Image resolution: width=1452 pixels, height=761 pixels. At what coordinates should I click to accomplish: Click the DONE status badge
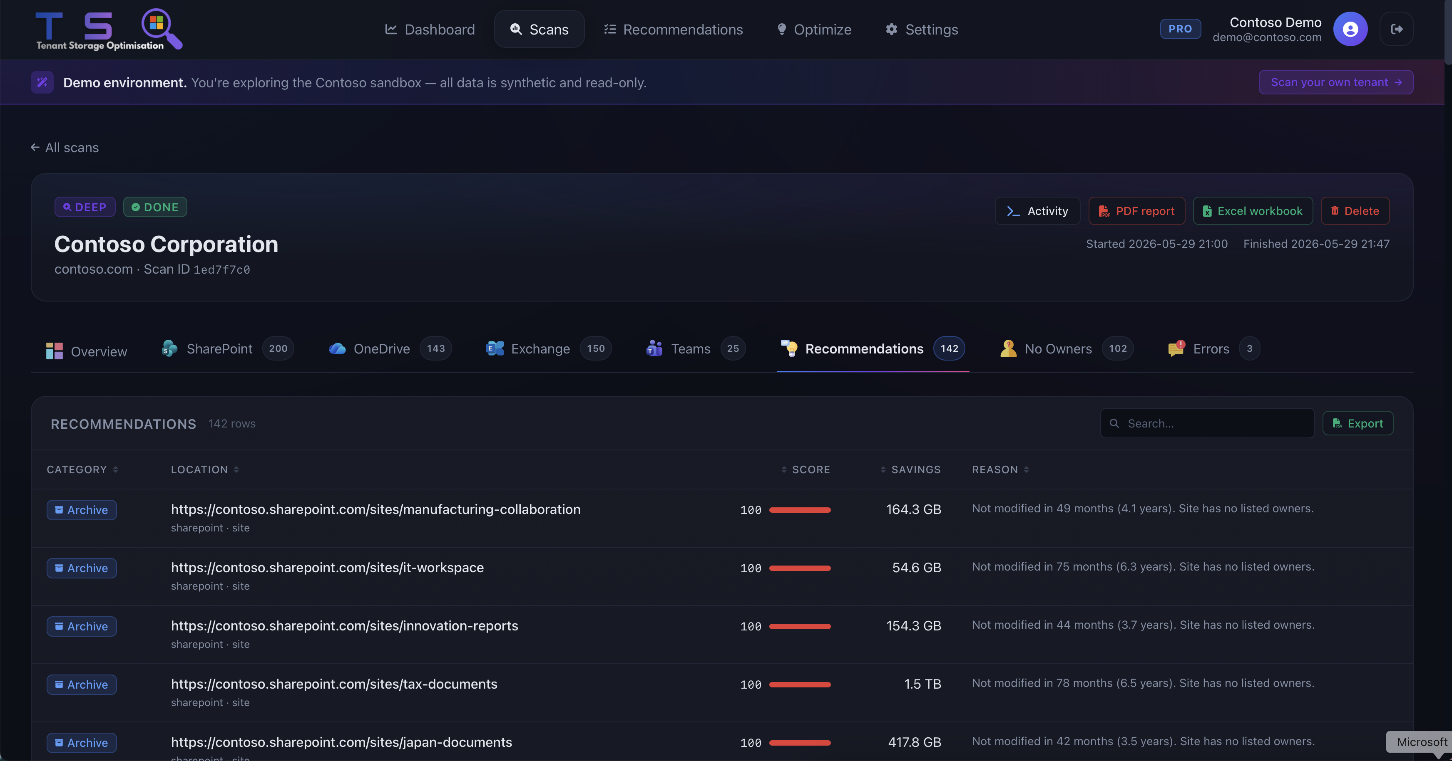tap(155, 207)
